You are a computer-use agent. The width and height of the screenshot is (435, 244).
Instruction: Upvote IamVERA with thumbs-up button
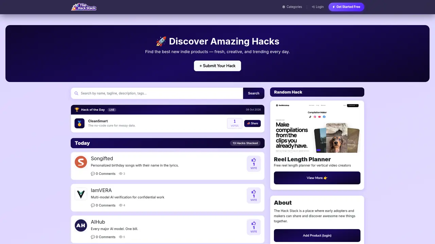pos(254,196)
